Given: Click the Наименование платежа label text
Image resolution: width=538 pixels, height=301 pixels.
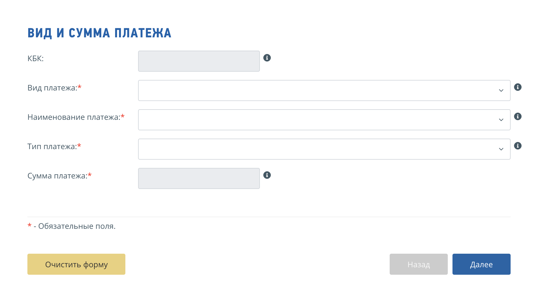Looking at the screenshot, I should (74, 117).
